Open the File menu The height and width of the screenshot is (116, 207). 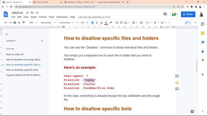coord(13,17)
